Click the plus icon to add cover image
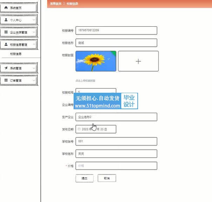 (x=138, y=61)
